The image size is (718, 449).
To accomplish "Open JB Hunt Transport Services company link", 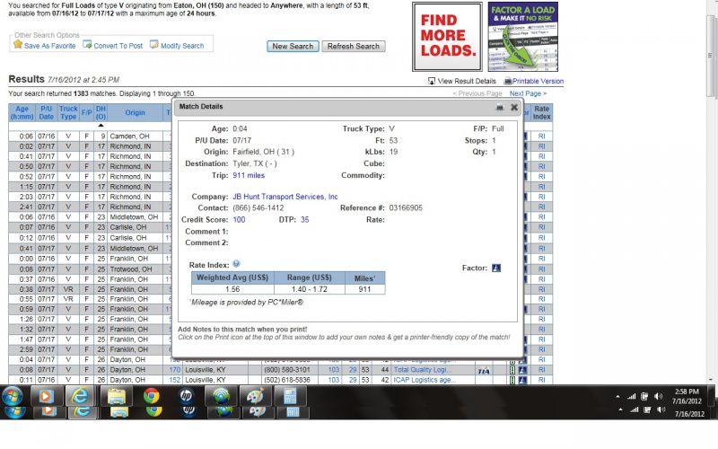I will 285,196.
